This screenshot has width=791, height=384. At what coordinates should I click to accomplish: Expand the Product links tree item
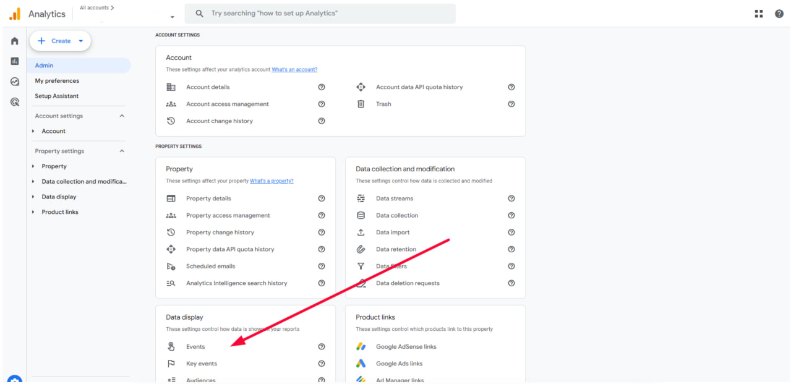pos(33,212)
